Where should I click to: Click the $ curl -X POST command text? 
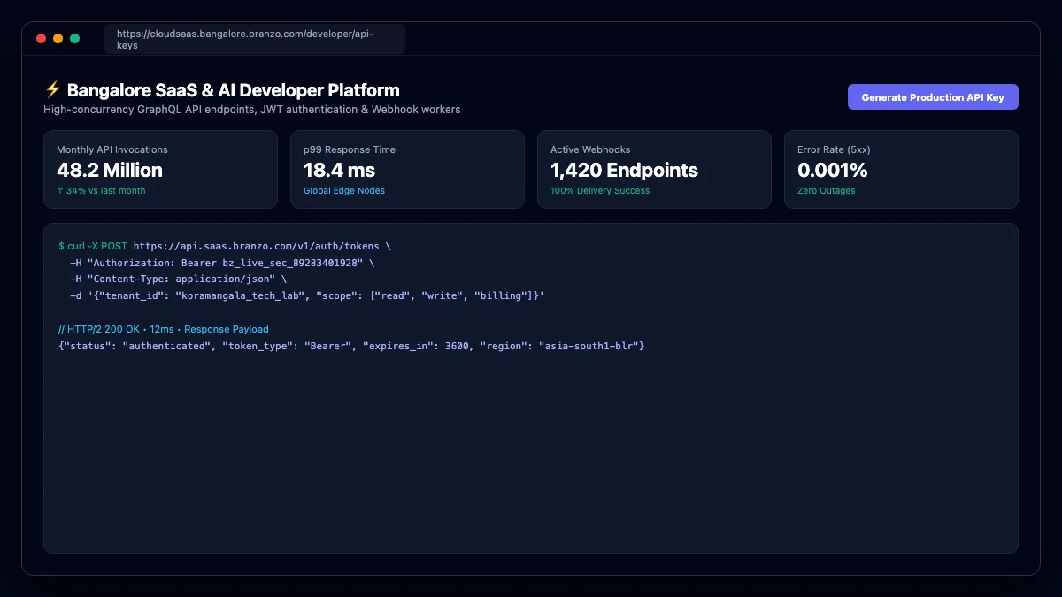[x=93, y=246]
